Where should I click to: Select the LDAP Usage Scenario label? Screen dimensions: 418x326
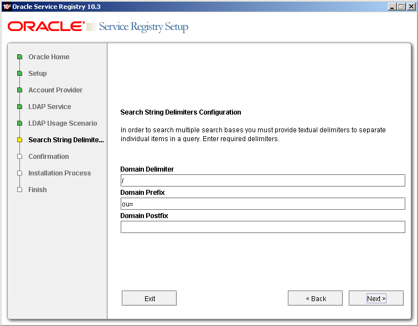tap(63, 123)
